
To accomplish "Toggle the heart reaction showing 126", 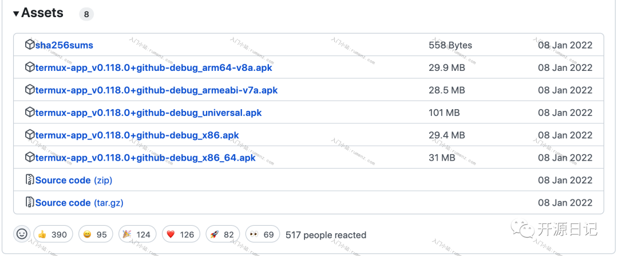I will tap(180, 234).
